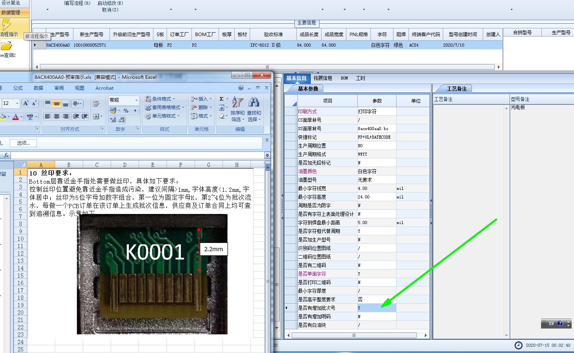Viewport: 574px width, 353px height.
Task: Apply bottom vertical alignment in Excel ribbon
Action: click(x=66, y=103)
